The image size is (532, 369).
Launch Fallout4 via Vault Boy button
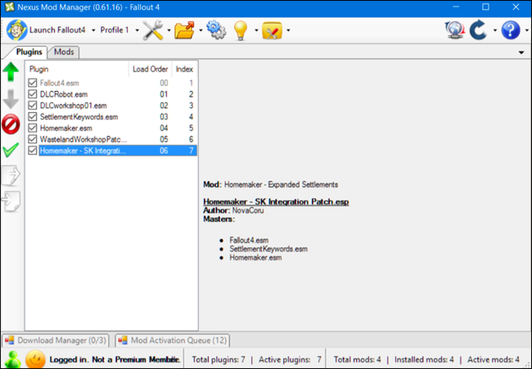pos(46,30)
